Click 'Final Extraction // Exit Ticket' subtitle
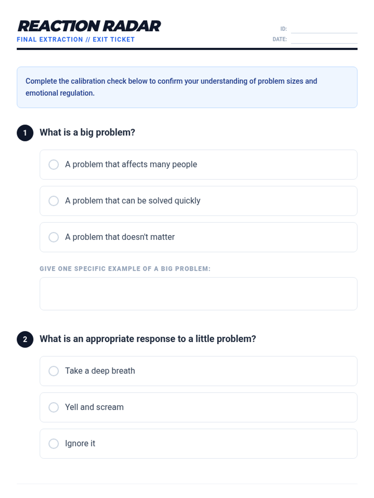374x498 pixels. tap(76, 40)
